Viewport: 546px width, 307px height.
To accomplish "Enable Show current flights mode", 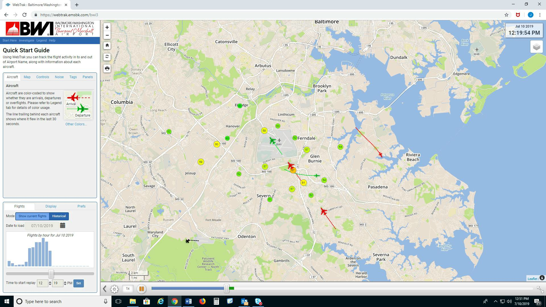I will tap(32, 216).
